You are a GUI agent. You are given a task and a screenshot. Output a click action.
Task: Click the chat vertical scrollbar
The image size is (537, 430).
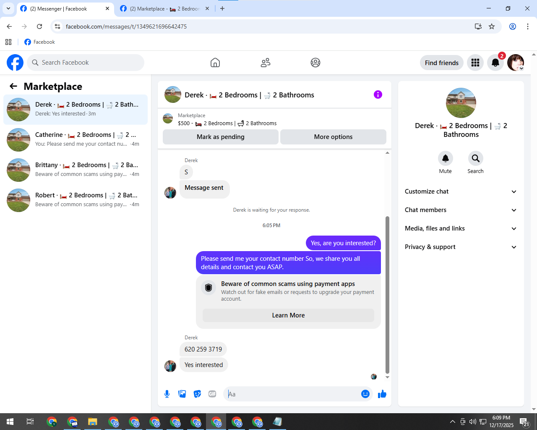tap(387, 295)
